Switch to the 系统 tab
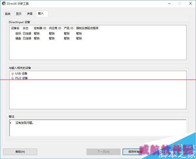 [x=8, y=14]
